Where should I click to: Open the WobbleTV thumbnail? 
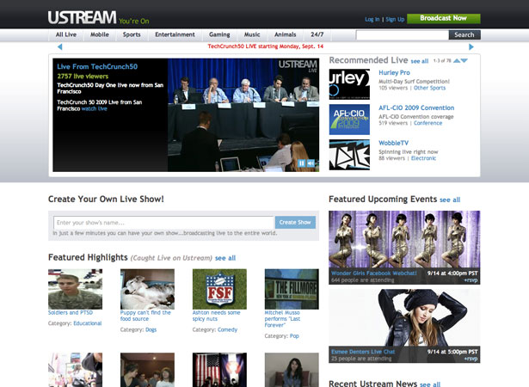click(x=349, y=155)
